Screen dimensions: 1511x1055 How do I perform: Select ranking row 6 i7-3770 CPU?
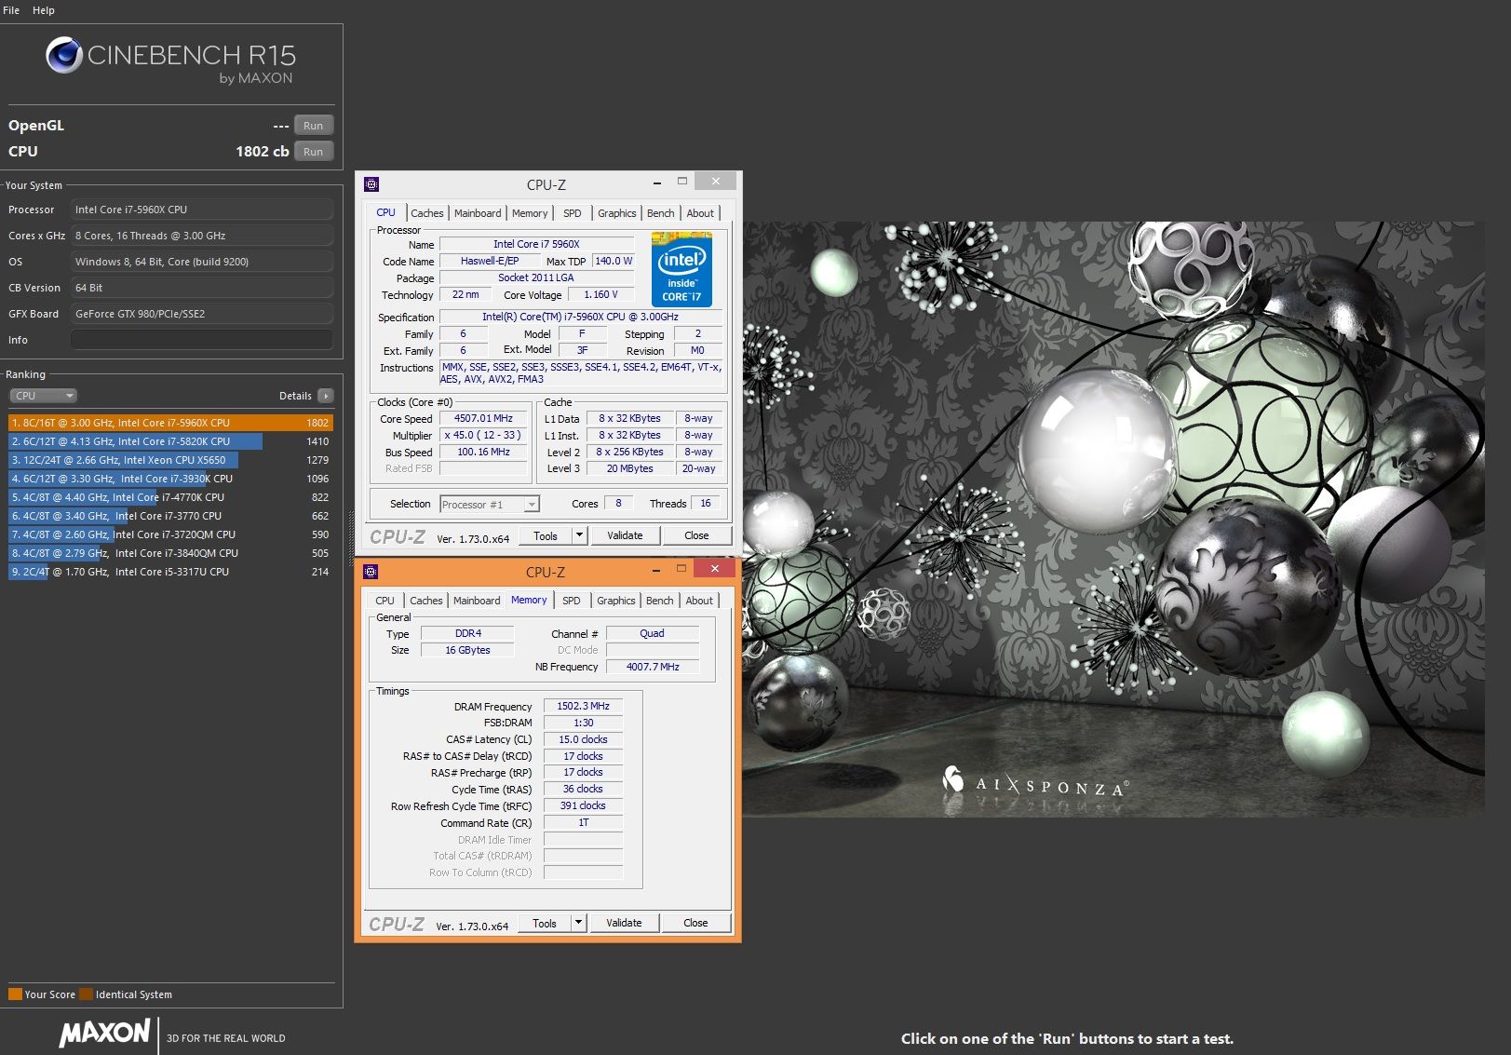(x=170, y=516)
